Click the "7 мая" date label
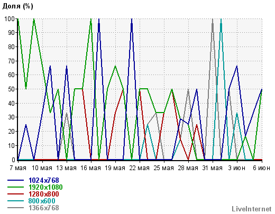This screenshot has height=214, width=275. (x=18, y=168)
